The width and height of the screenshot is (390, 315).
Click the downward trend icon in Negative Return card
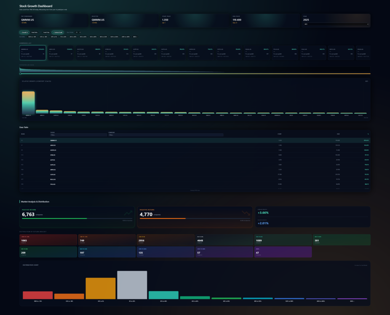246,213
